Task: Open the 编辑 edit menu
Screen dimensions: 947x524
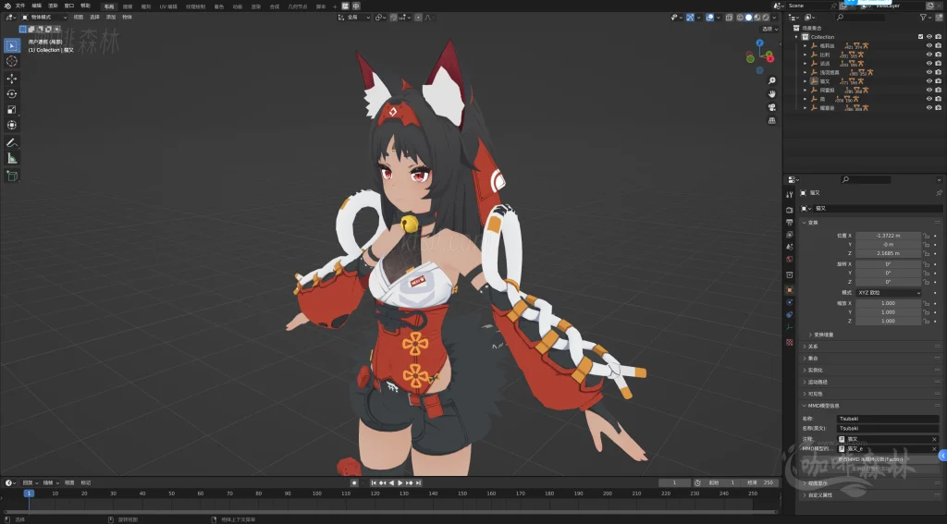Action: (36, 6)
